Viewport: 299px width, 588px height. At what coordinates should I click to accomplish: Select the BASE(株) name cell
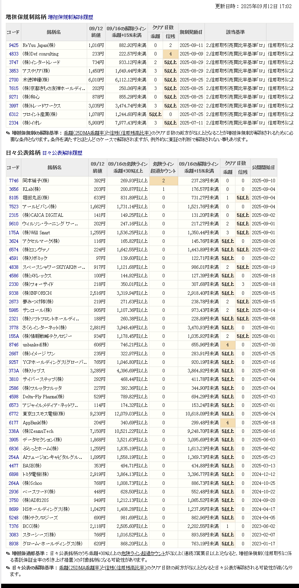55,466
